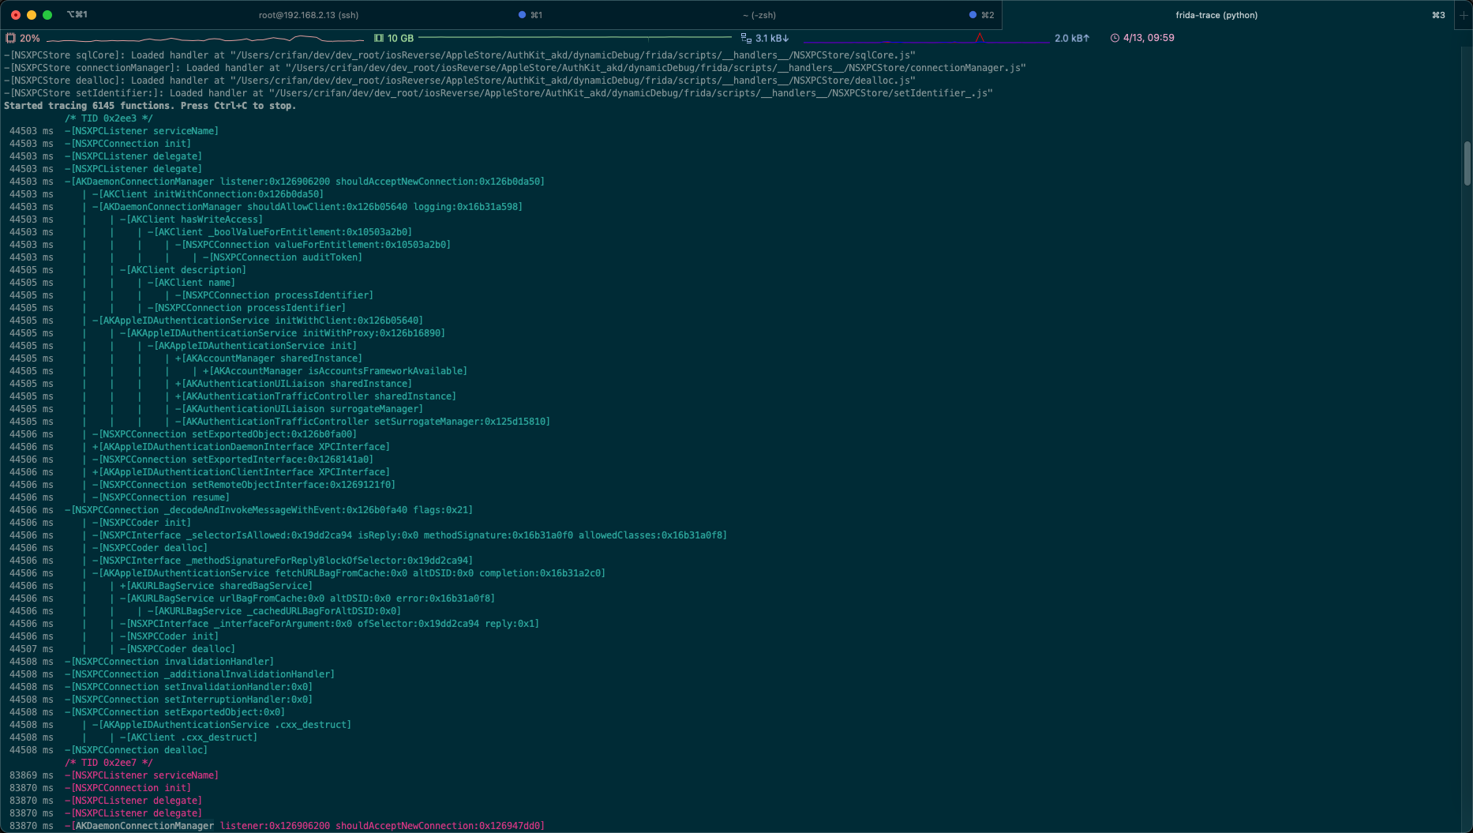
Task: Click the '-[AKClient hasWriteAccess]' line
Action: point(192,220)
